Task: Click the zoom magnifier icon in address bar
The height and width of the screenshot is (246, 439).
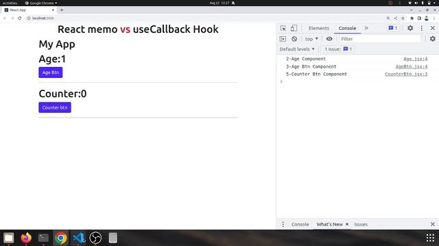Action: tap(388, 18)
